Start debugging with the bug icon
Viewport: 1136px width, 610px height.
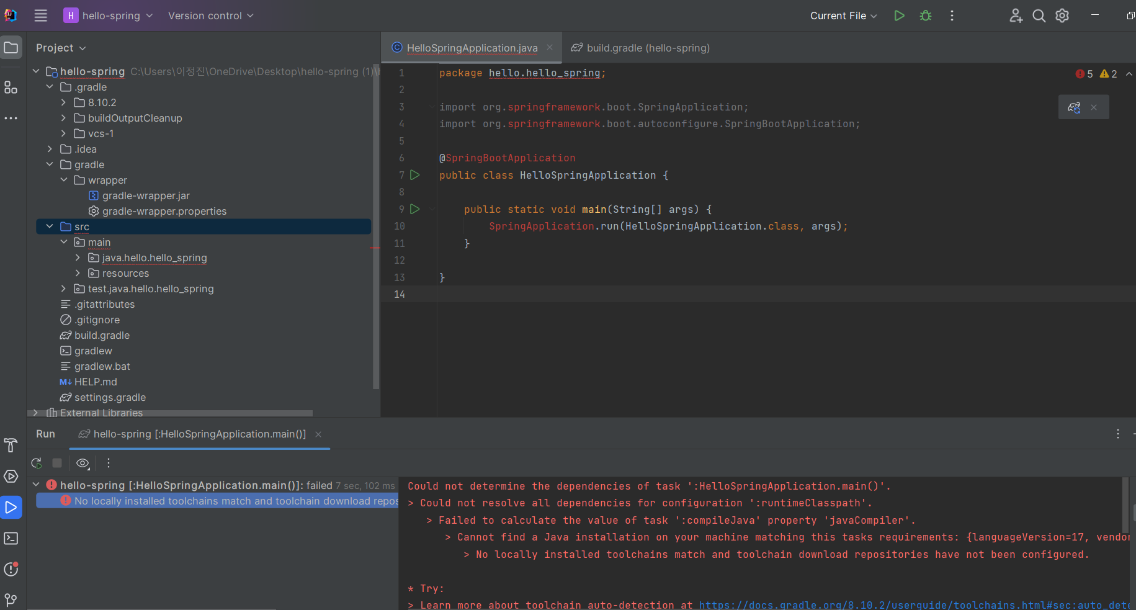click(926, 16)
